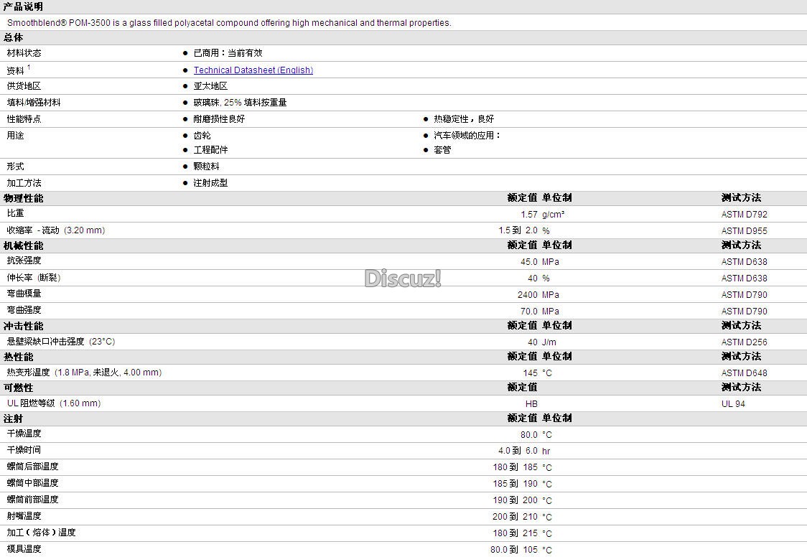Select the 弯曲强度 value 70.0
807x557 pixels.
tap(529, 311)
